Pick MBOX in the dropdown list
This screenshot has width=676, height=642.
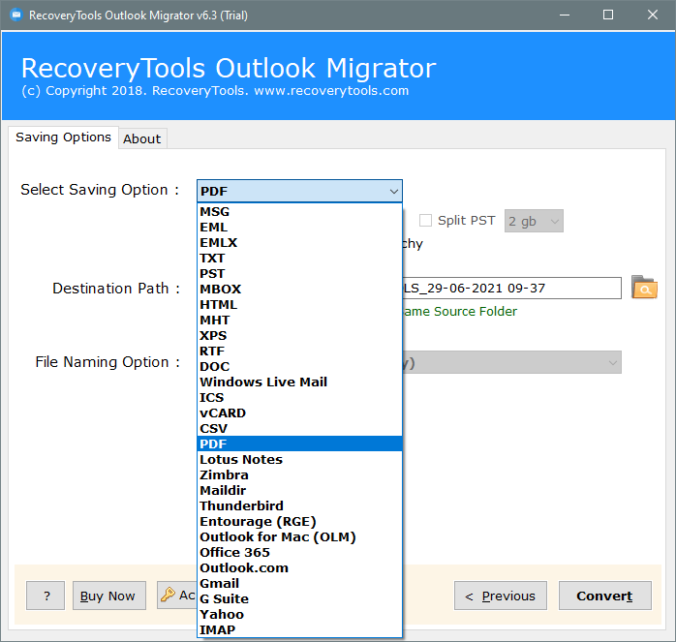pyautogui.click(x=299, y=290)
